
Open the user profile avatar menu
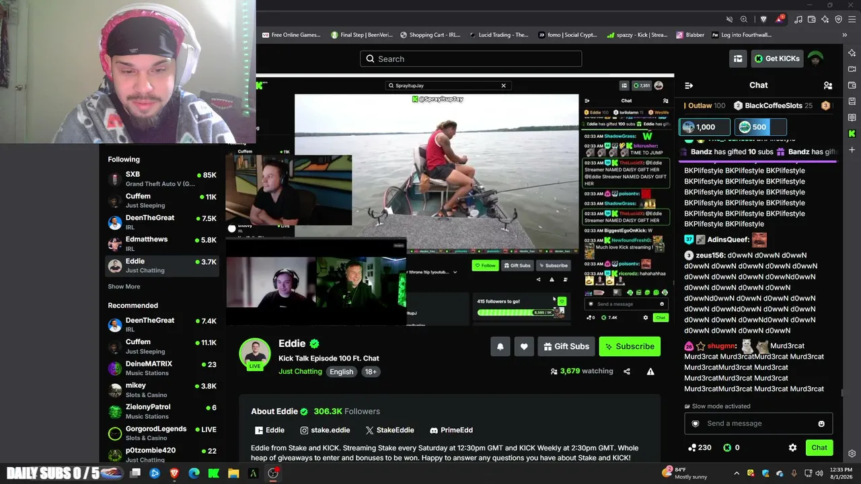(815, 58)
